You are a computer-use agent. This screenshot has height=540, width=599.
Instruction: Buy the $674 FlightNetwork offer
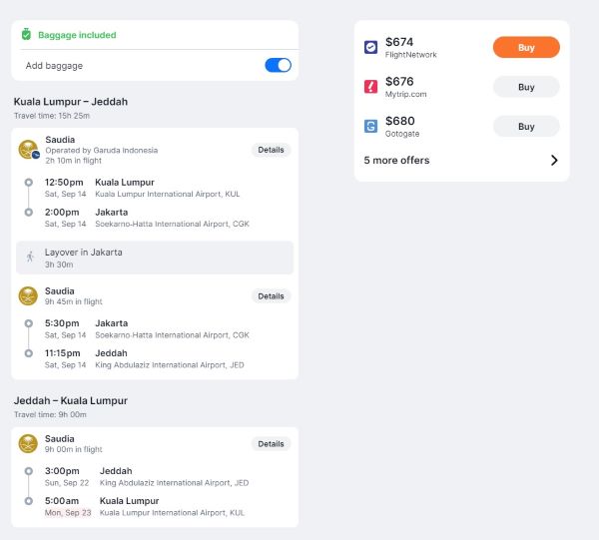(x=526, y=47)
